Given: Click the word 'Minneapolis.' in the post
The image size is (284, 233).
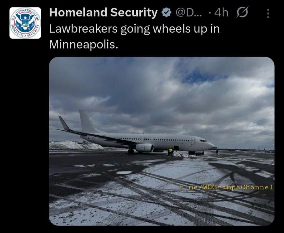Looking at the screenshot, I should pyautogui.click(x=83, y=44).
